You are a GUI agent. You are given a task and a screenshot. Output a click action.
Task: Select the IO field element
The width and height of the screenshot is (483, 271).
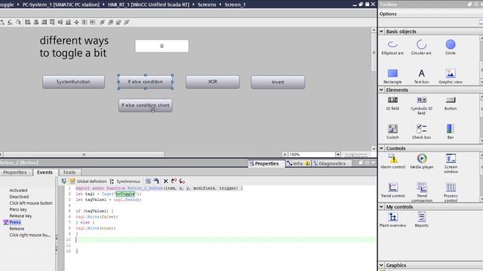[392, 103]
